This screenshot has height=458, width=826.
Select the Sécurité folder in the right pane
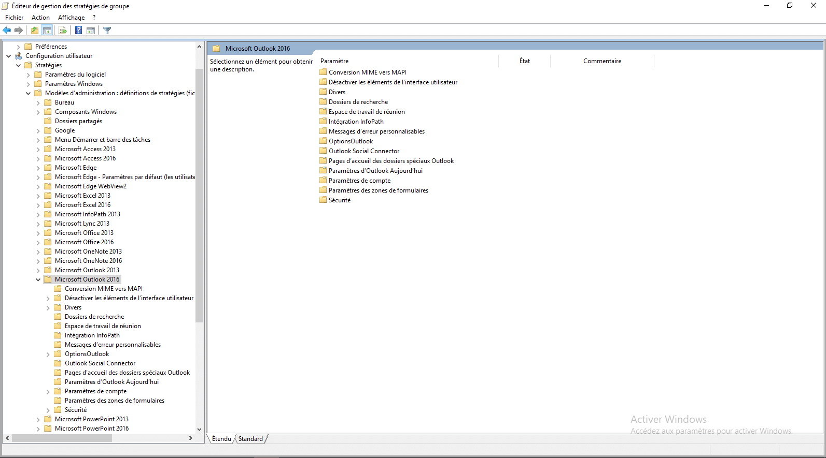[339, 200]
